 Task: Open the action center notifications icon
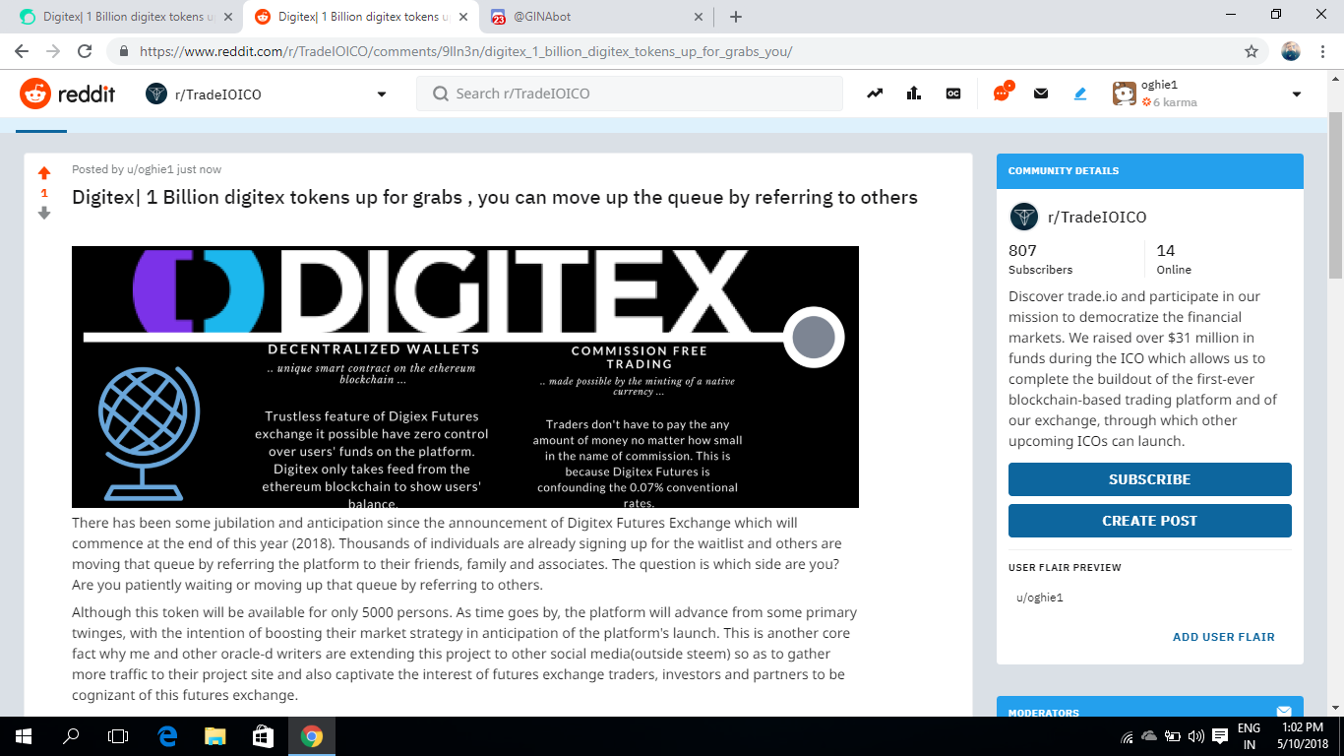(1220, 735)
